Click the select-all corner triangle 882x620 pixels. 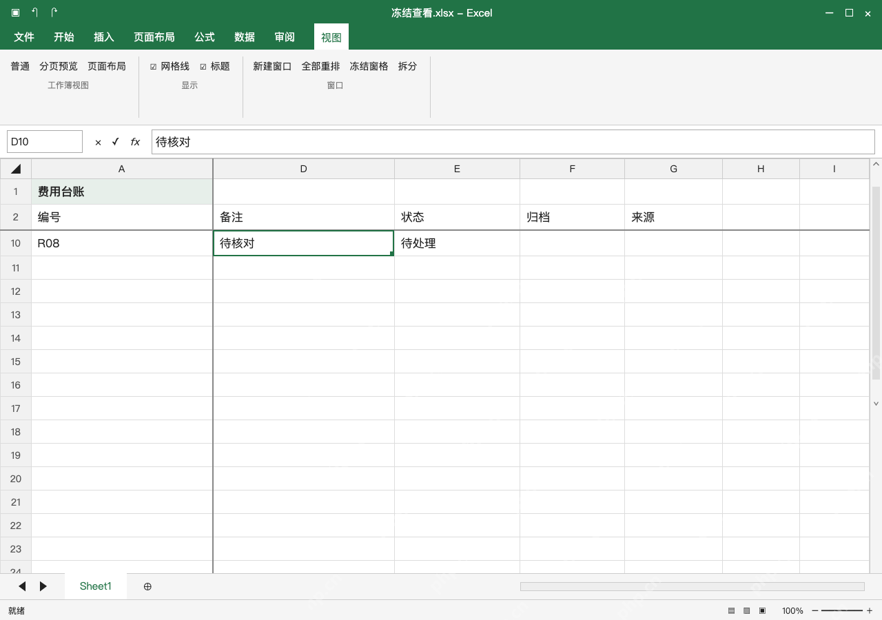click(16, 169)
